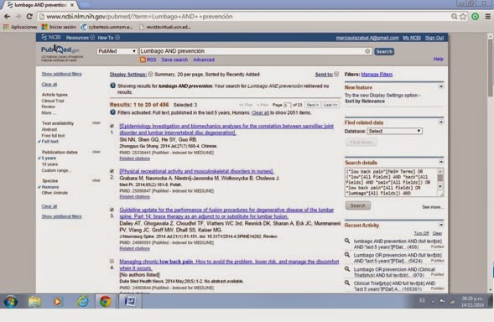Click Next page button
494x322 pixels.
pyautogui.click(x=313, y=105)
